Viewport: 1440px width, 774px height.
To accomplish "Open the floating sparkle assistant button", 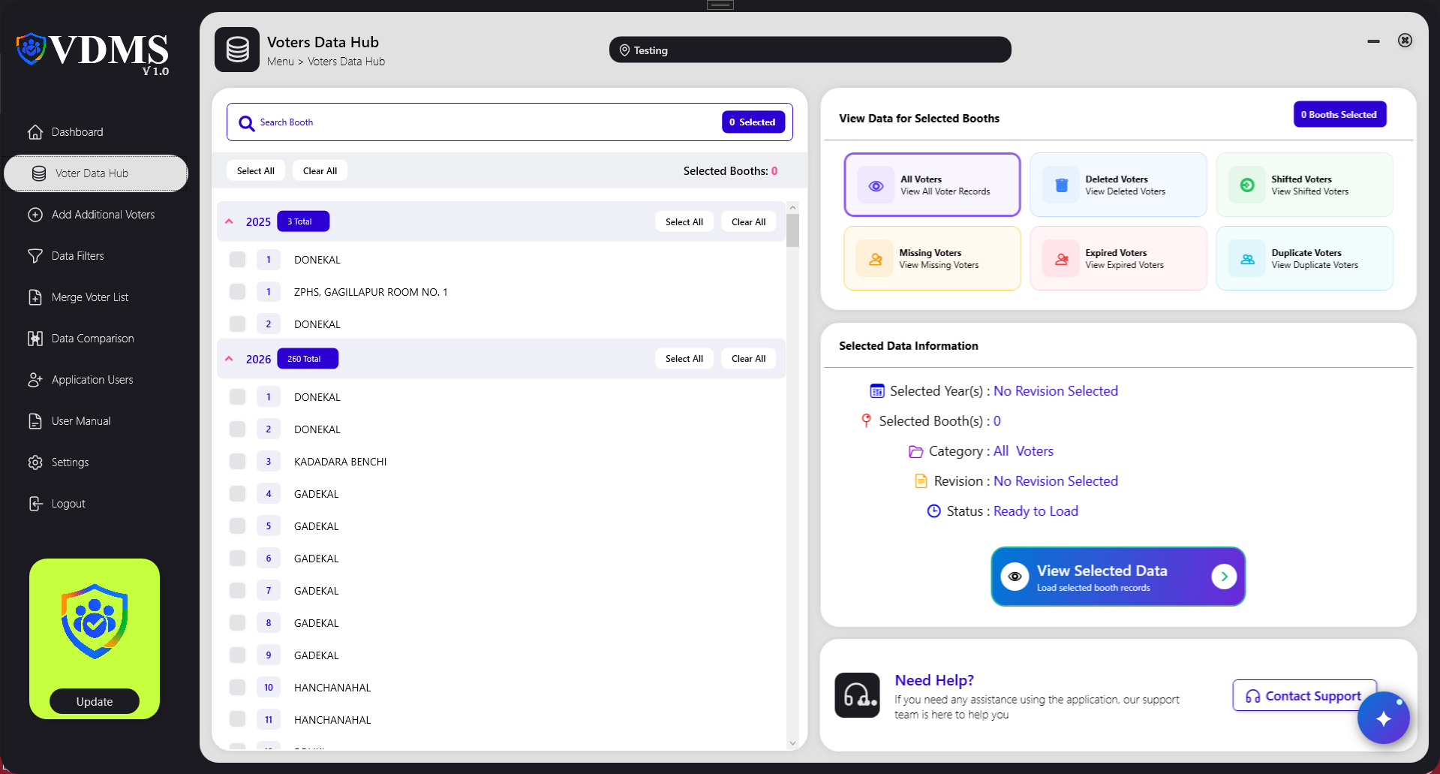I will [x=1383, y=718].
